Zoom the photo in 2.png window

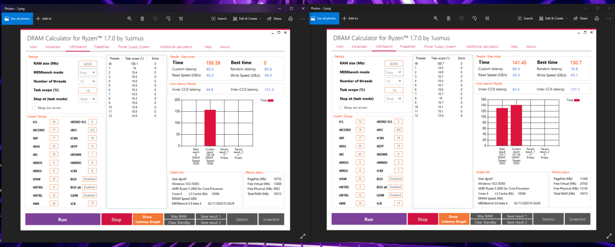pyautogui.click(x=436, y=19)
